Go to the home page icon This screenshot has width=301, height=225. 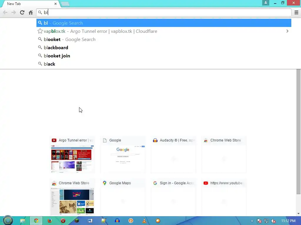(x=31, y=13)
